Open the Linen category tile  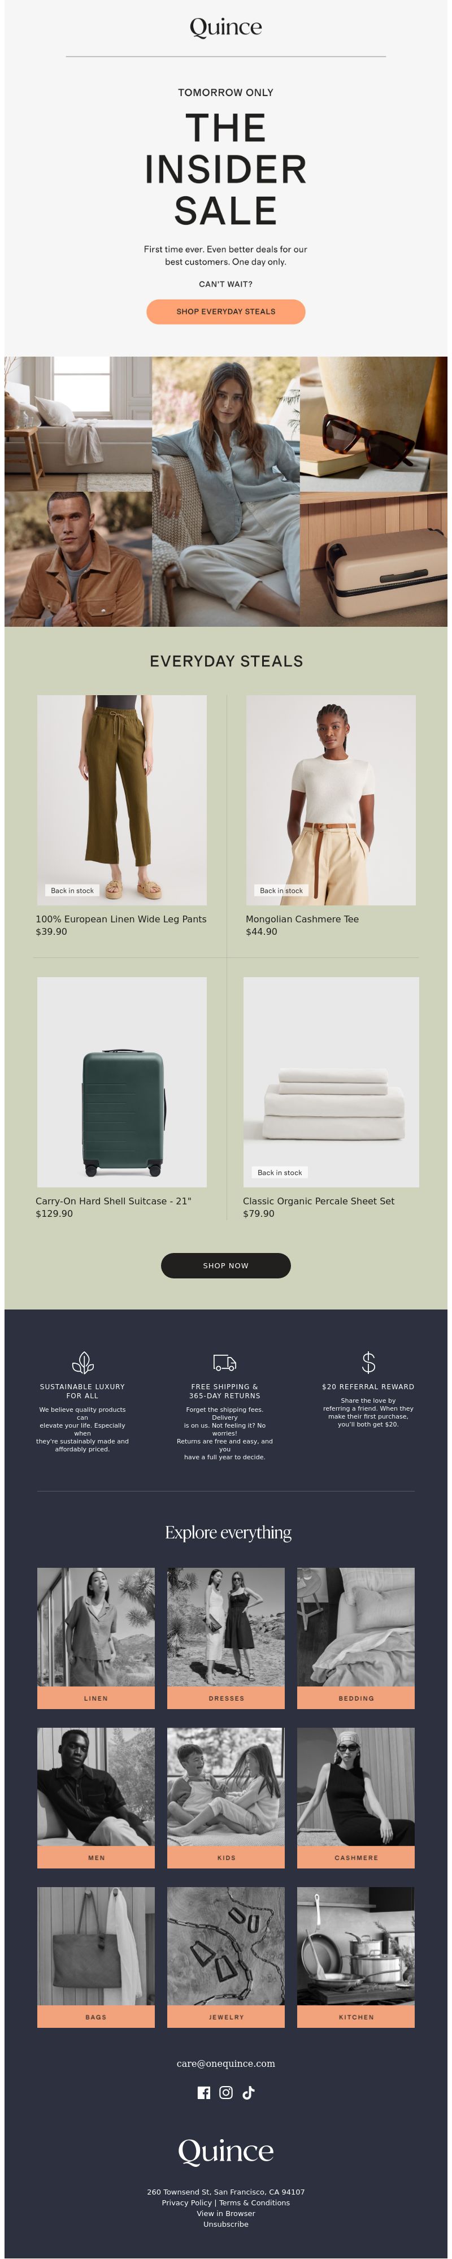(x=97, y=1638)
